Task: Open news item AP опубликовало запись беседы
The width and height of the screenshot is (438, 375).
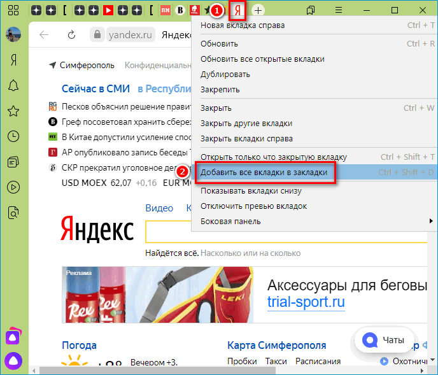Action: pyautogui.click(x=127, y=153)
